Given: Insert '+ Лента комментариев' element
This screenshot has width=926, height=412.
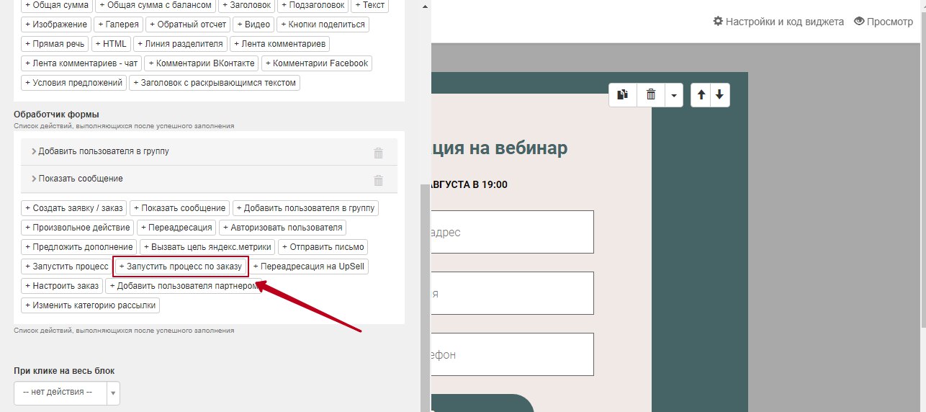Looking at the screenshot, I should click(281, 44).
